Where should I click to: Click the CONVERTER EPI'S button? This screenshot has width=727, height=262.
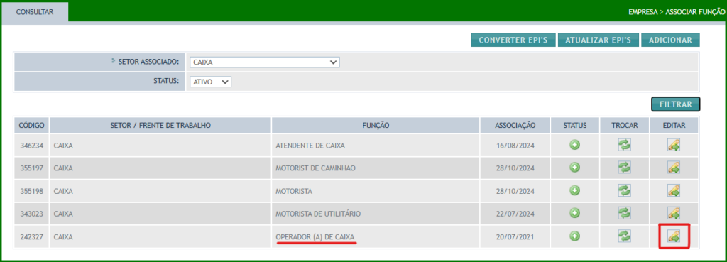[x=513, y=40]
